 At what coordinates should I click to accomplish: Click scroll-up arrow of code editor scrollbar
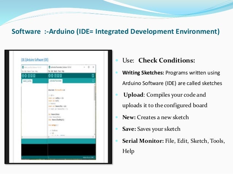95,84
